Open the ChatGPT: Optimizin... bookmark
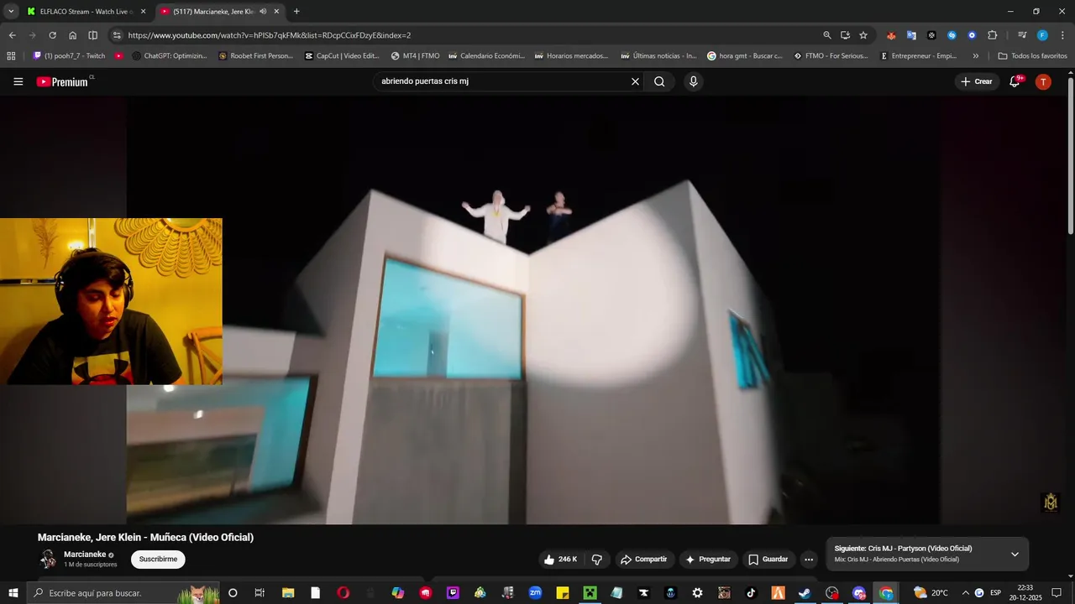 point(170,56)
